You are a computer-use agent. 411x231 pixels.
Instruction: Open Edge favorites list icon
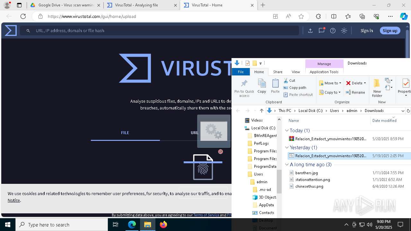coord(348,16)
